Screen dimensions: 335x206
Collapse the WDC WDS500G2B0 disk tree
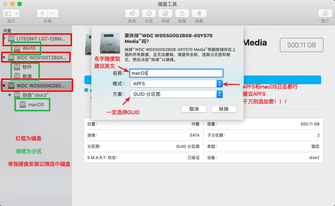pos(4,86)
